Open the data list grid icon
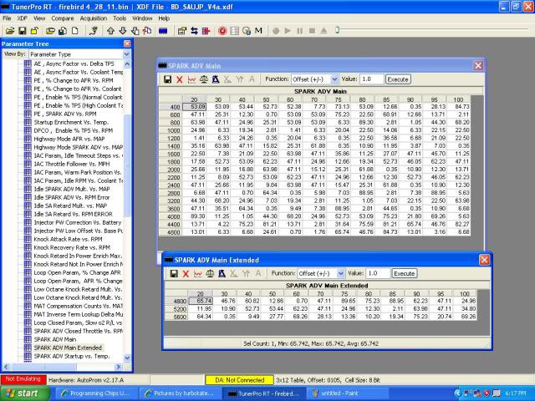 [234, 31]
